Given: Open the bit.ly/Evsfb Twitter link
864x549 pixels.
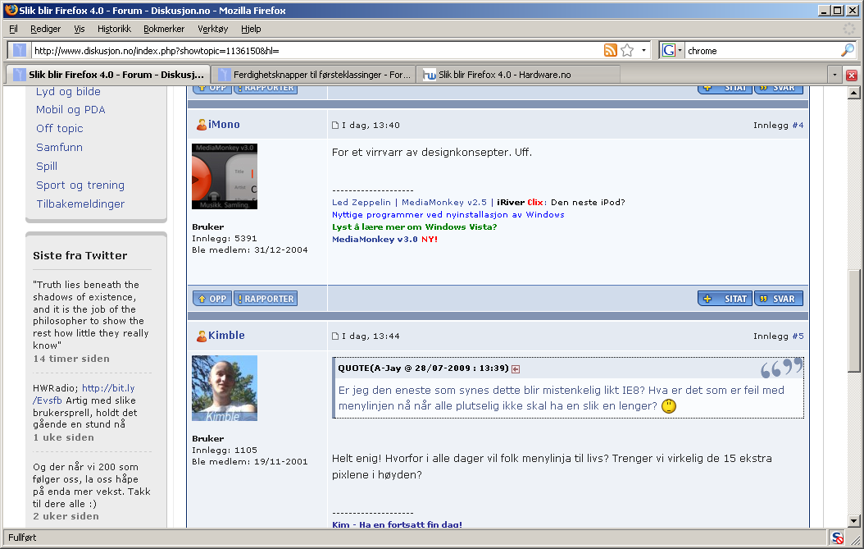Looking at the screenshot, I should (84, 395).
